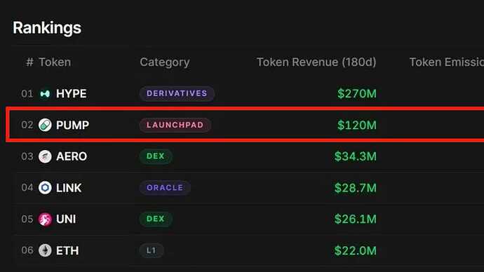Click the DEX tag on UNI row
484x272 pixels.
click(x=156, y=219)
